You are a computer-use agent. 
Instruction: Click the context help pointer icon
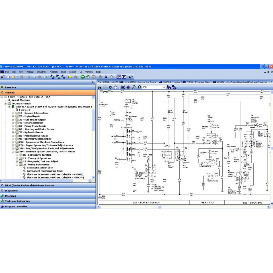point(130,77)
